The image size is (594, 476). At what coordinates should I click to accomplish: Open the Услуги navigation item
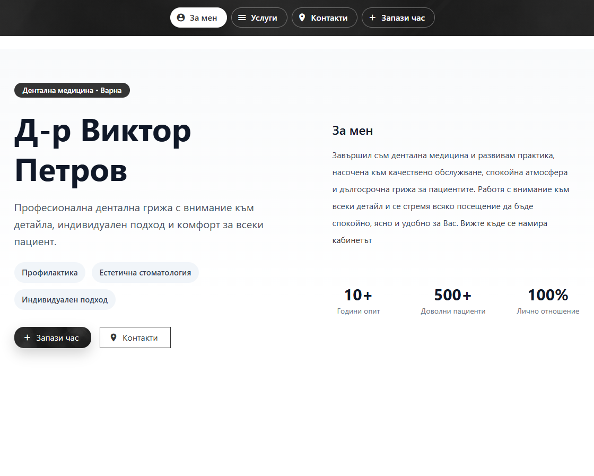point(259,18)
